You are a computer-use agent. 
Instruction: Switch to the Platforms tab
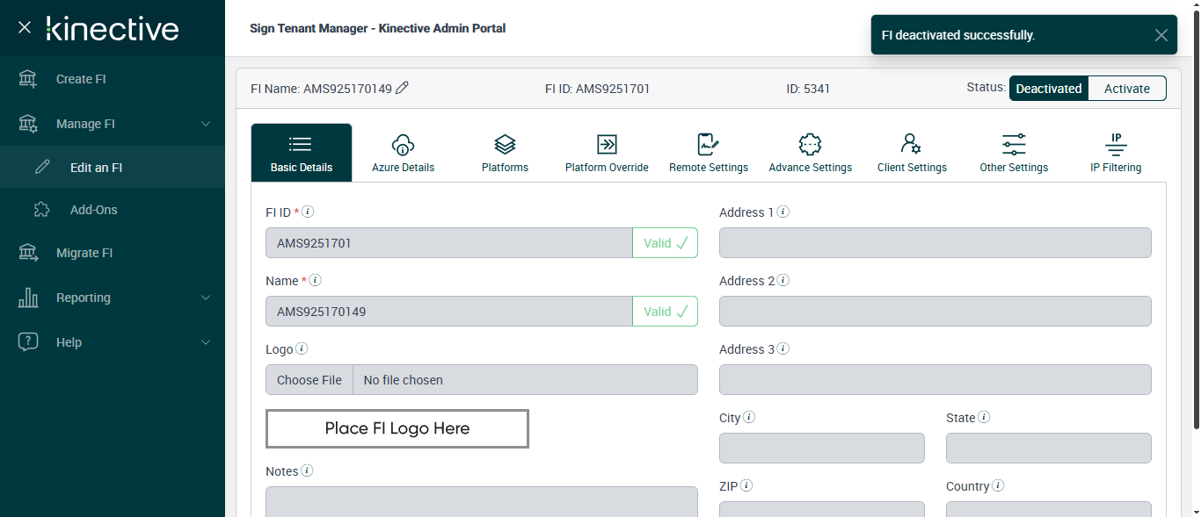point(505,153)
